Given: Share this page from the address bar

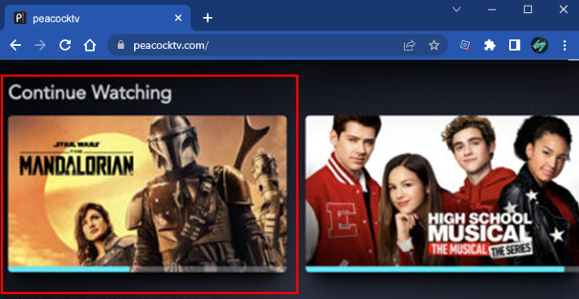Looking at the screenshot, I should (x=409, y=46).
